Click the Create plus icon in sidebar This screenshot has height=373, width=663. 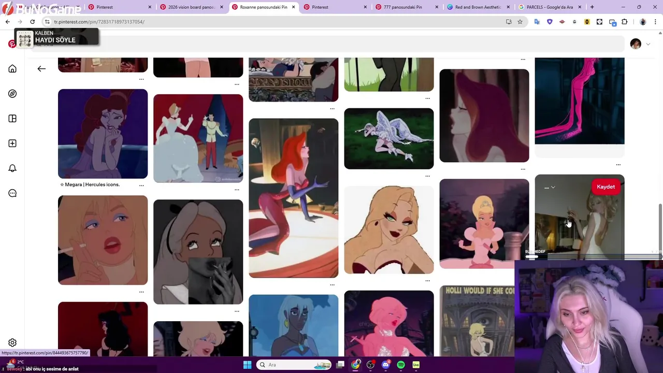point(12,144)
